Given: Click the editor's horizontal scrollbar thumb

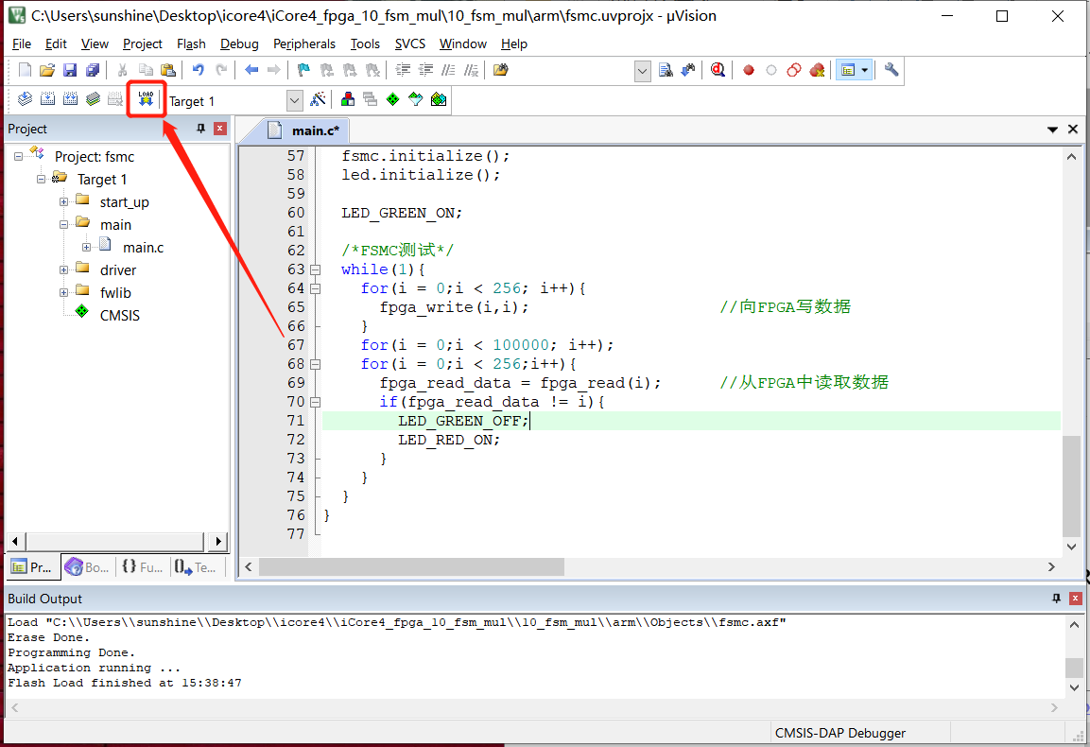Looking at the screenshot, I should tap(411, 566).
